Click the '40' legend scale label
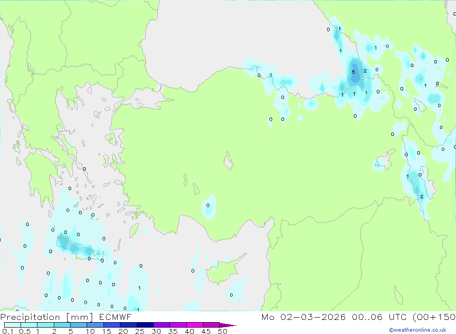The image size is (456, 334). point(190,331)
